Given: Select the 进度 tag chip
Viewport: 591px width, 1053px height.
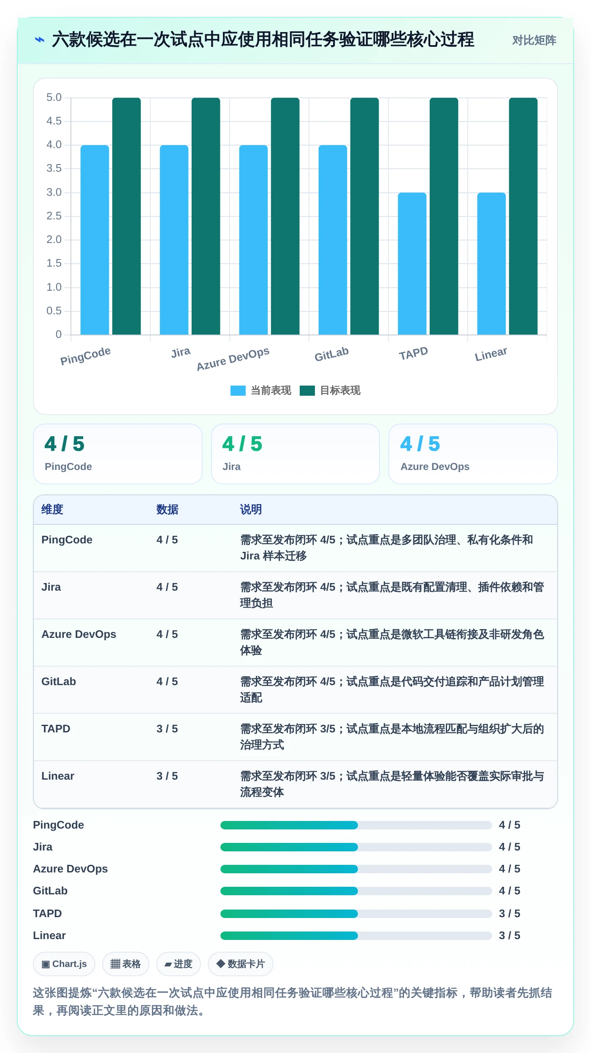Looking at the screenshot, I should [x=179, y=964].
